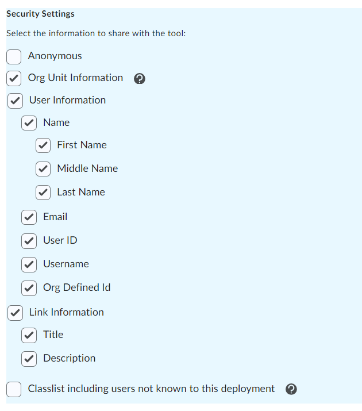Image resolution: width=362 pixels, height=411 pixels.
Task: Uncheck Middle Name option
Action: click(x=43, y=169)
